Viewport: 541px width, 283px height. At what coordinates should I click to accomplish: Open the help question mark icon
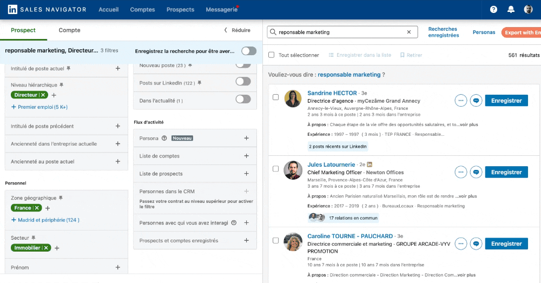click(x=494, y=9)
